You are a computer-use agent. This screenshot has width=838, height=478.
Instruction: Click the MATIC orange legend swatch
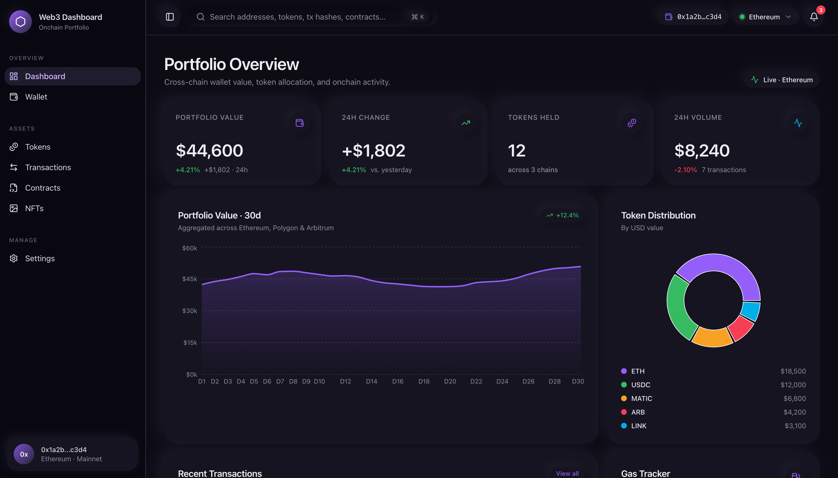pos(624,398)
